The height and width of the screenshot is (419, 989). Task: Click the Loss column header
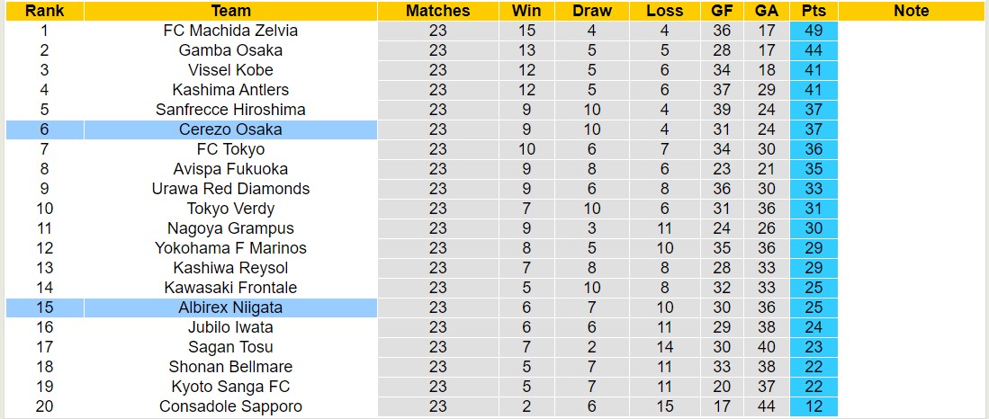(664, 11)
